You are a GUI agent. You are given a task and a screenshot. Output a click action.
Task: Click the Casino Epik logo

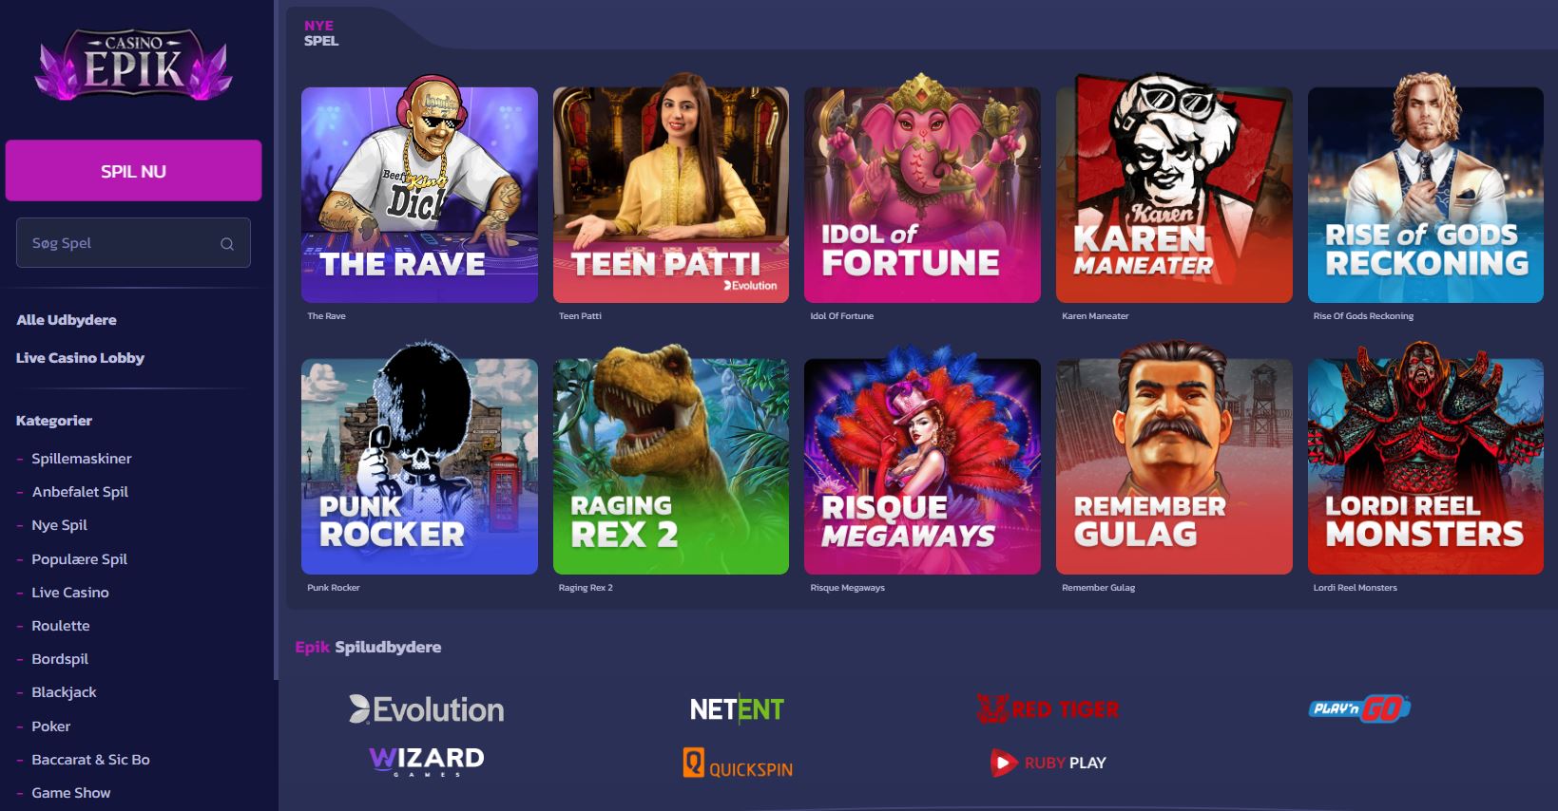(x=133, y=65)
